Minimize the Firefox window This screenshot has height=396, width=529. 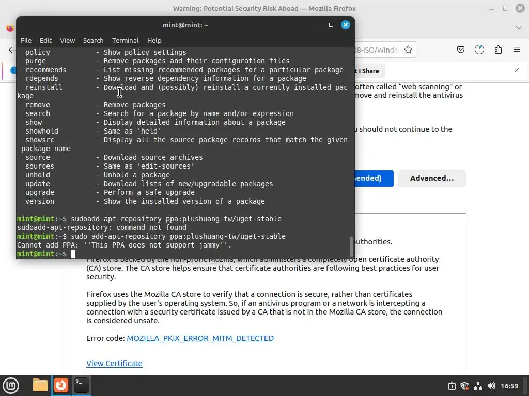coord(491,9)
